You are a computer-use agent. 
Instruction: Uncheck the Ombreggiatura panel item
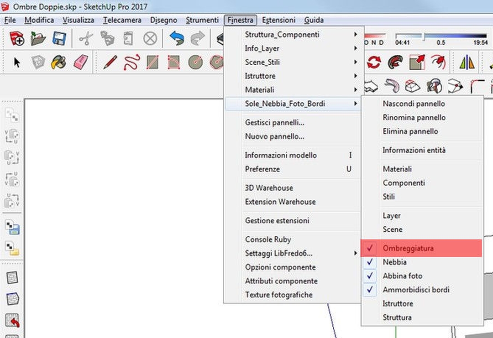[x=421, y=248]
